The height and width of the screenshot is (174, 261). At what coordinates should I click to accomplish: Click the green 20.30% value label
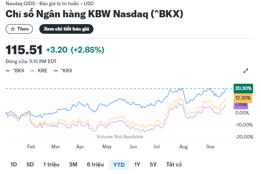tap(243, 88)
